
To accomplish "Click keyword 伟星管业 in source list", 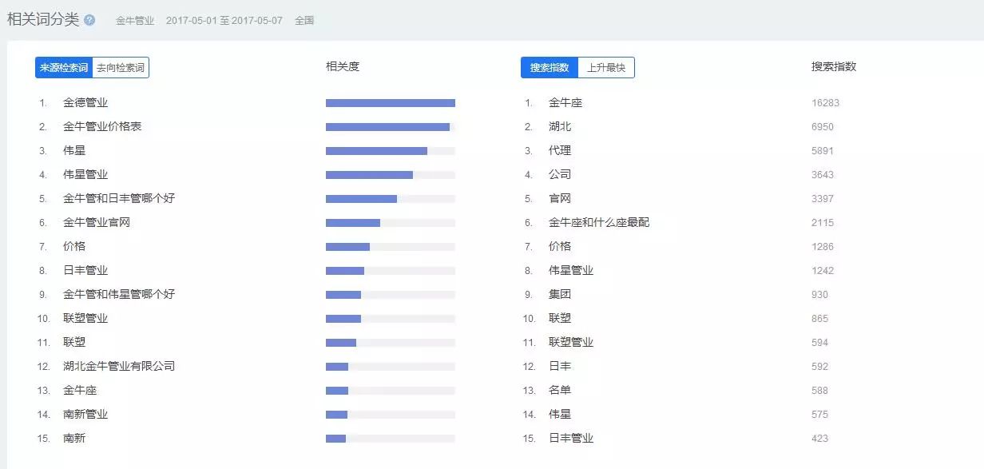I will (85, 175).
